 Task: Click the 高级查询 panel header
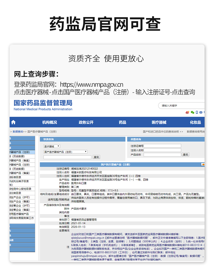click(166, 139)
